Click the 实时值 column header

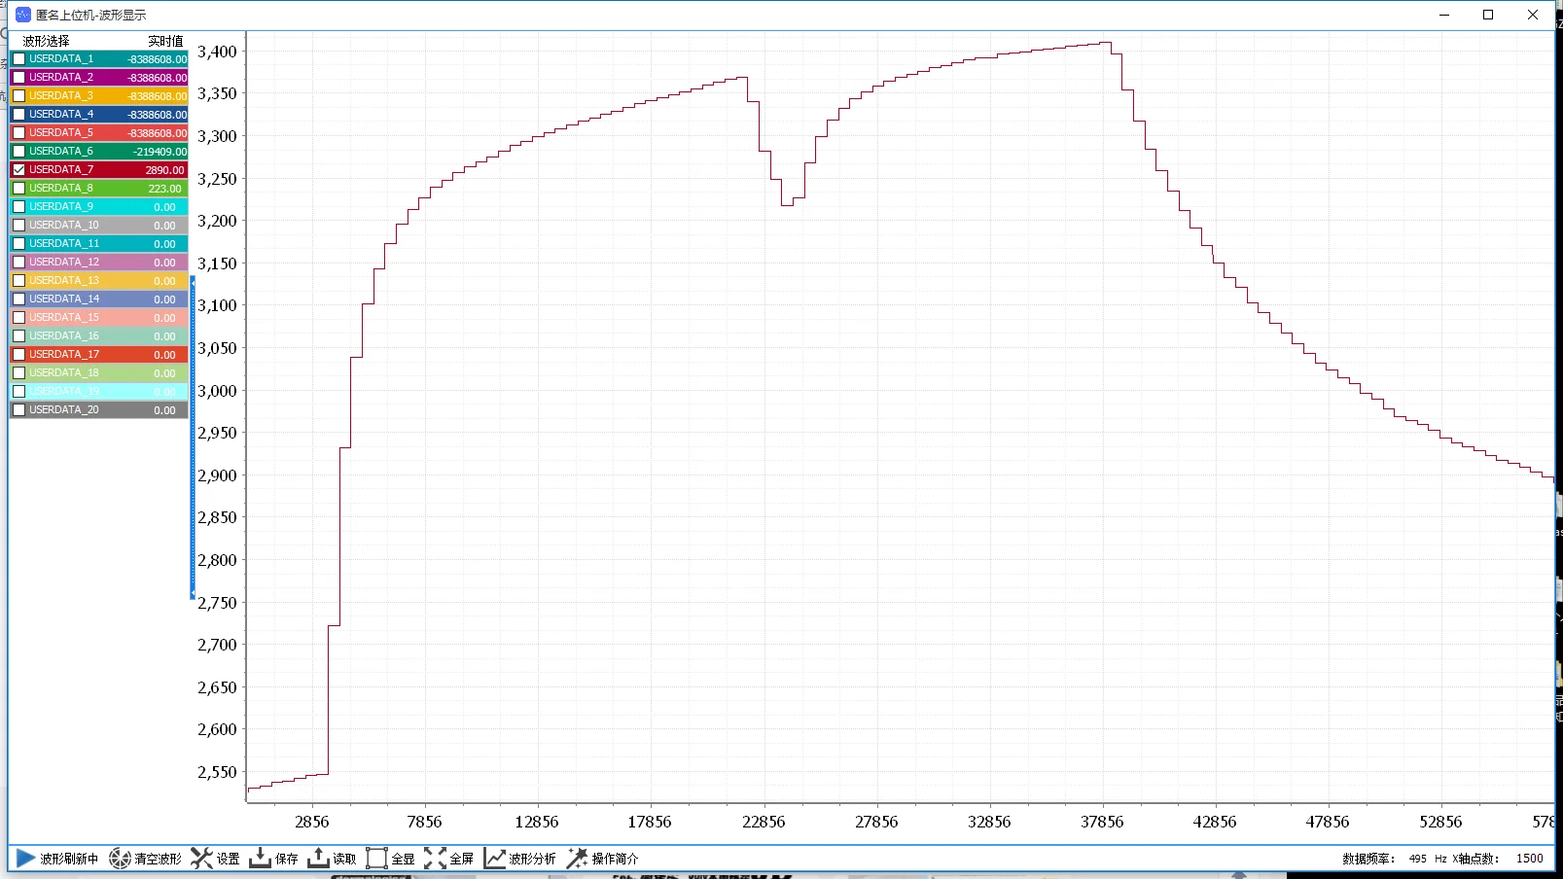point(165,41)
